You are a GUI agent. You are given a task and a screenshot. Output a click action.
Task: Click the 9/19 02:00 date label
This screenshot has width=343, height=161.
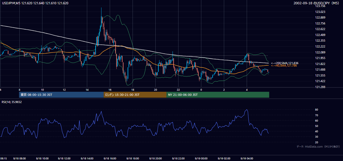(x=224, y=159)
